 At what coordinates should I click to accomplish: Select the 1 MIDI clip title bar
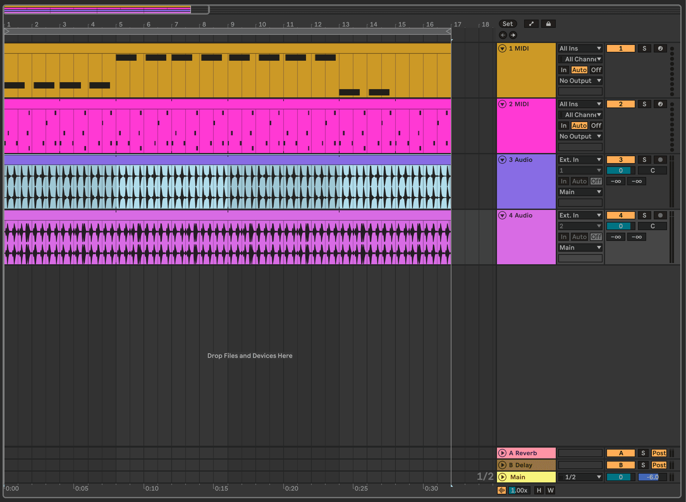[228, 48]
